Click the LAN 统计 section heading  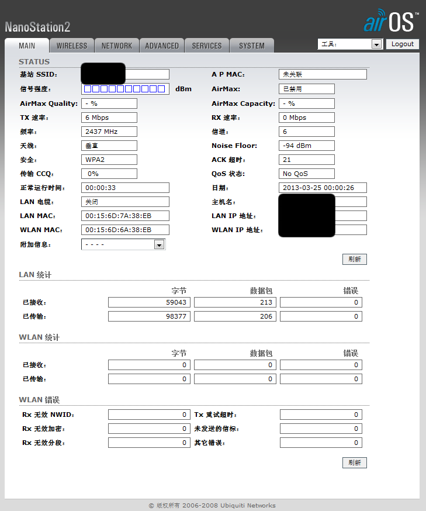point(35,275)
